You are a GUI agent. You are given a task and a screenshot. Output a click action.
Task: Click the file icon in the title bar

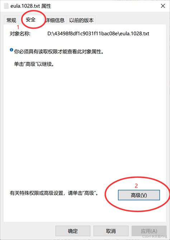coord(6,6)
